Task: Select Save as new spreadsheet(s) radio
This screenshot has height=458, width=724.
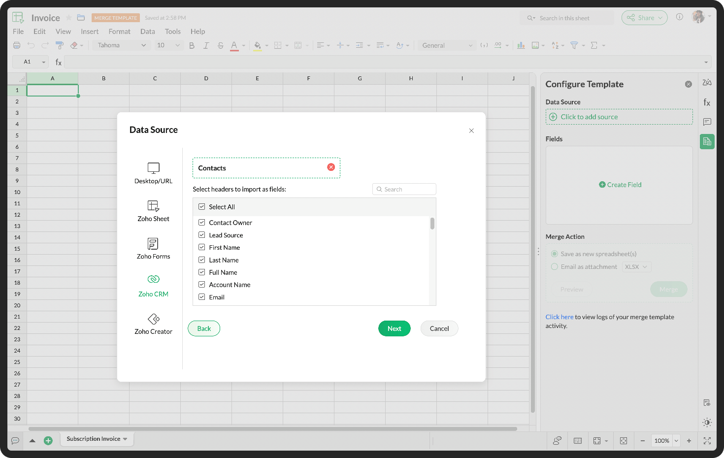Action: (554, 254)
